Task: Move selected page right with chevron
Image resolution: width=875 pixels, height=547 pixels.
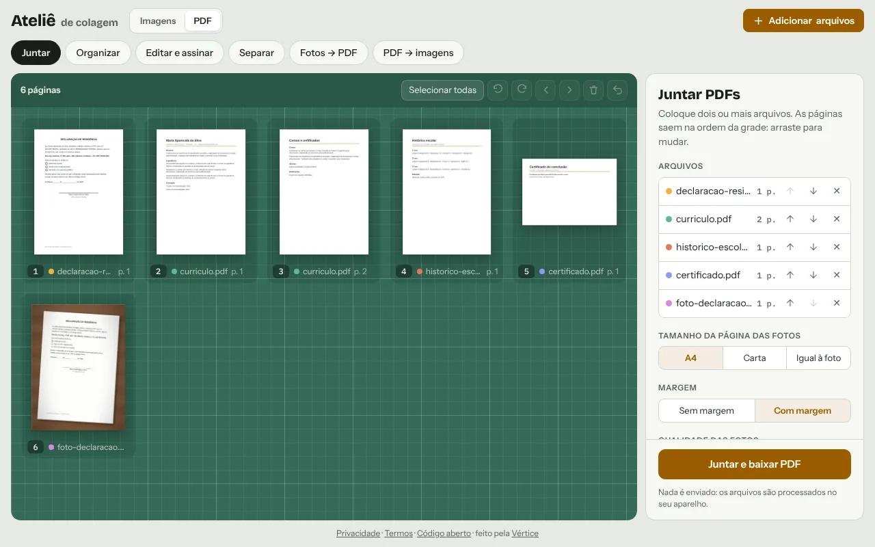Action: point(569,90)
